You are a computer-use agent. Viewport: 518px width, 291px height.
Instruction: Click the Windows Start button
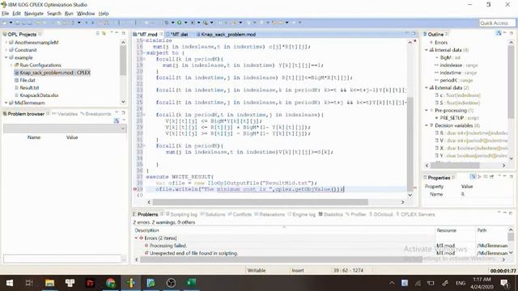(x=9, y=283)
